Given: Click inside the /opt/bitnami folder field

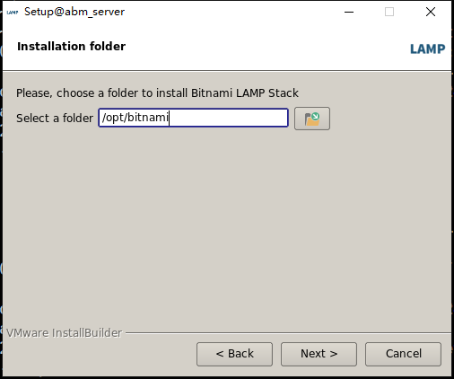Looking at the screenshot, I should point(193,118).
